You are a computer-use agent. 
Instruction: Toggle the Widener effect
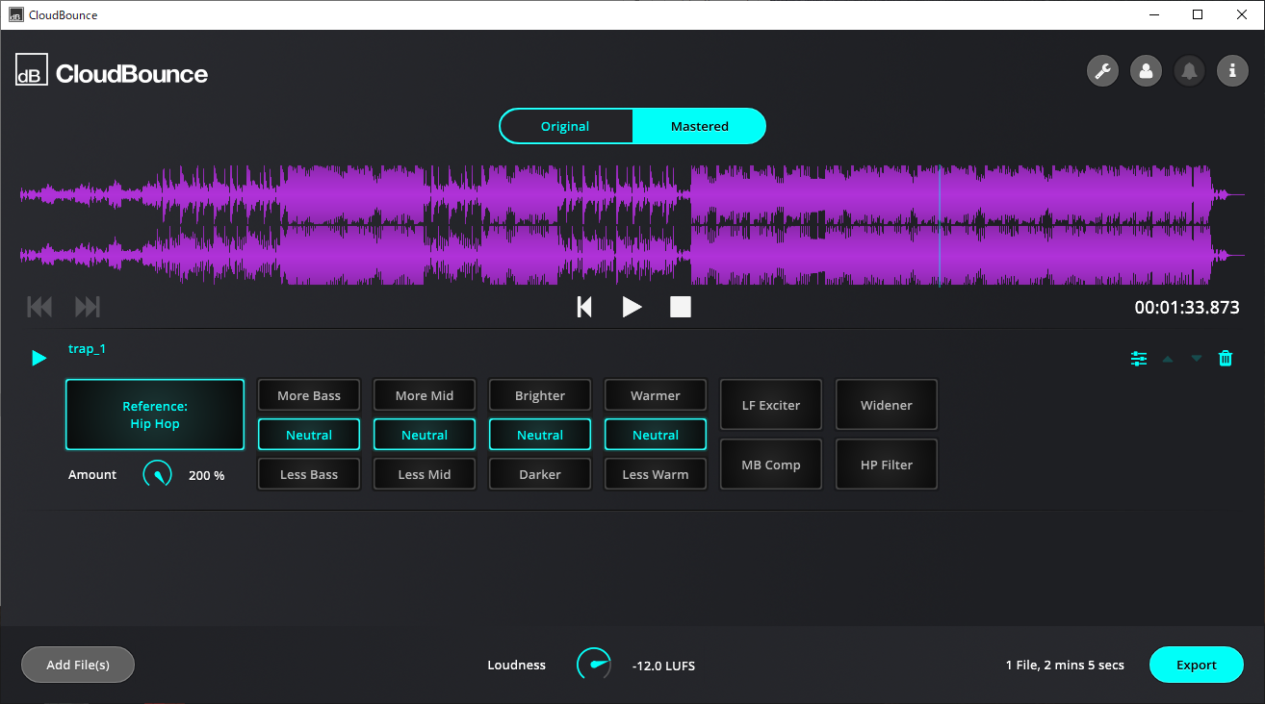click(887, 405)
